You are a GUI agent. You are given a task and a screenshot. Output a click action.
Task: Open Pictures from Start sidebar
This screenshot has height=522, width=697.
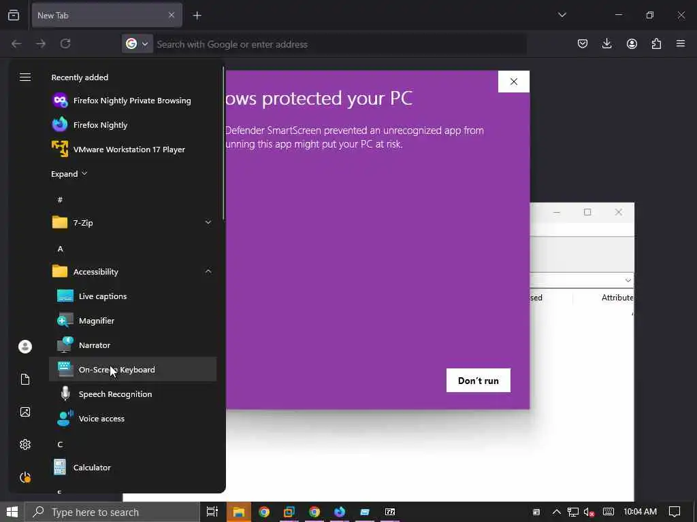pyautogui.click(x=25, y=412)
